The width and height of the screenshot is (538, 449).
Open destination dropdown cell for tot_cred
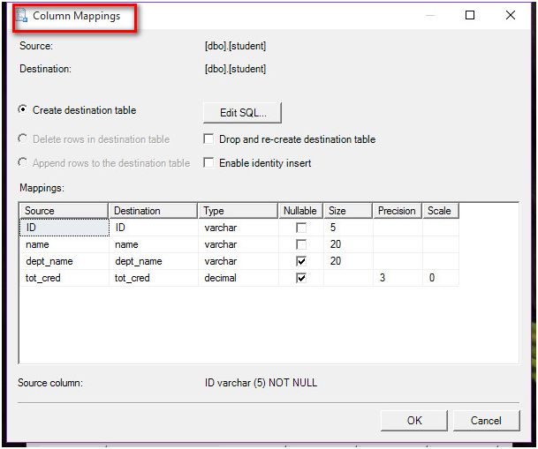tap(154, 278)
